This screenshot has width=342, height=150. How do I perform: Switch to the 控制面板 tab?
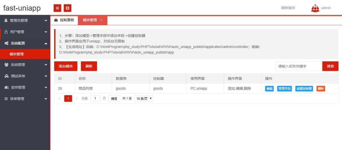click(64, 20)
